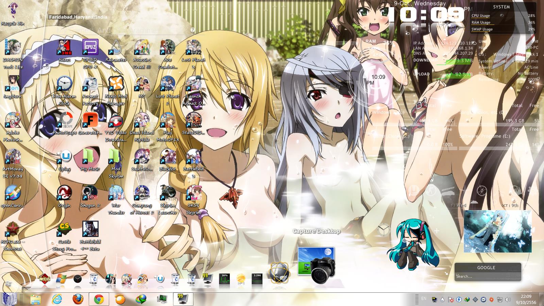Select the Ace Combat desktop icon
The height and width of the screenshot is (306, 544).
(x=168, y=54)
